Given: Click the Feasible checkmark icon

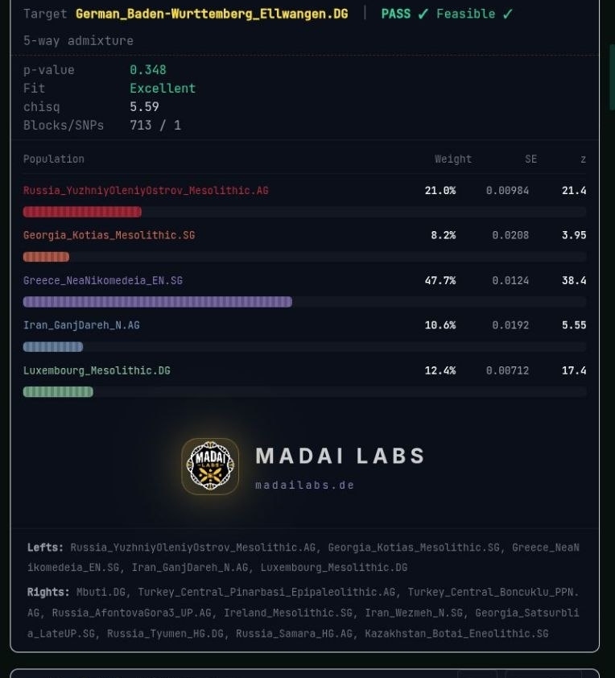Looking at the screenshot, I should tap(507, 14).
